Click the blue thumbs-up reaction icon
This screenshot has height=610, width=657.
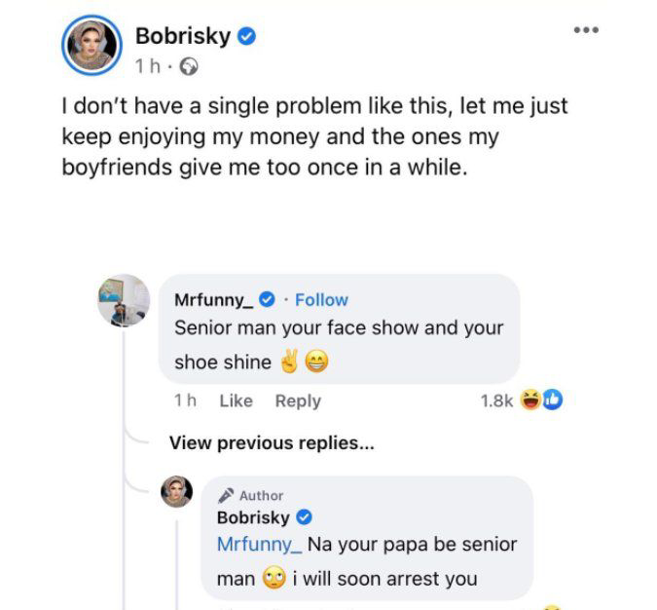coord(553,400)
